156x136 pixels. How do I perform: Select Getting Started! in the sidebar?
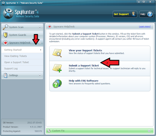(x=22, y=50)
